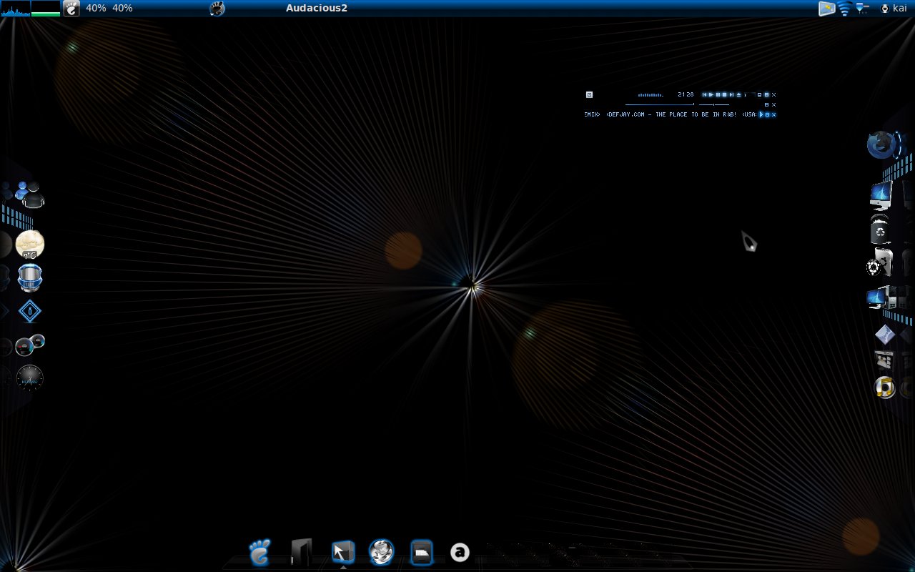Click the blue helmet icon in left dock
This screenshot has width=915, height=572.
click(30, 278)
